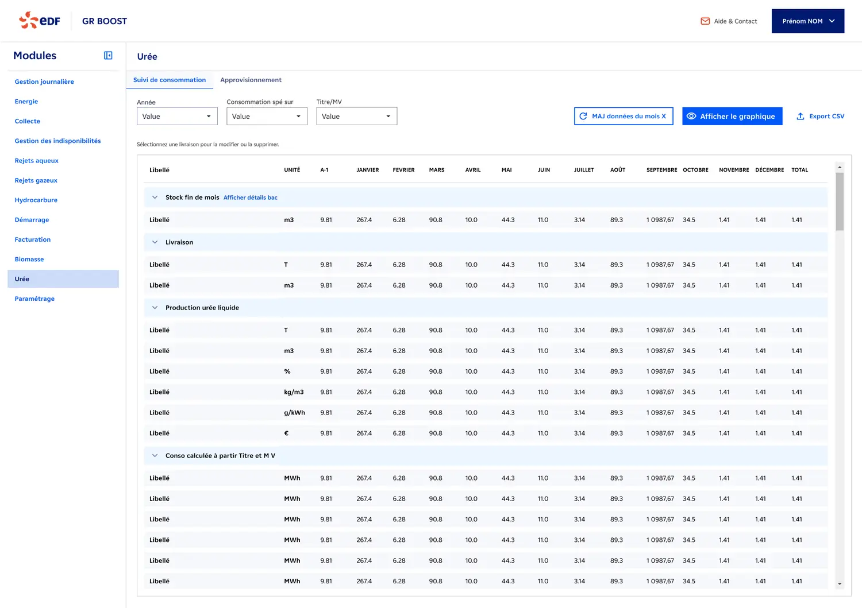862x608 pixels.
Task: Collapse the Modules sidebar panel icon
Action: click(x=108, y=56)
